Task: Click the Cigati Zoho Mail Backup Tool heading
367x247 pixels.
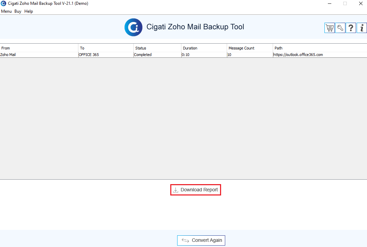Action: [x=195, y=27]
